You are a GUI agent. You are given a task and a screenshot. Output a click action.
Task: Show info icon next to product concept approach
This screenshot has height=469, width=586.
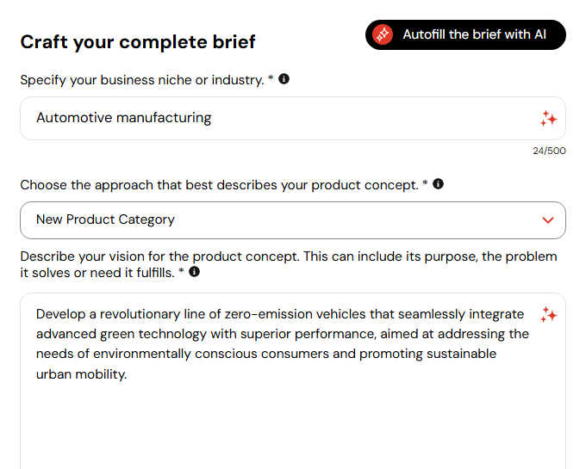click(438, 184)
